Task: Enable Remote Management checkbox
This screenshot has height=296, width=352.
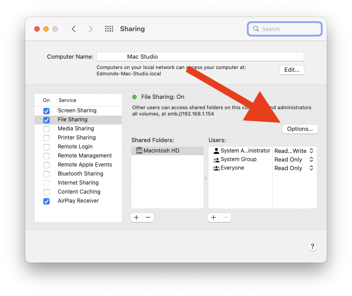Action: pyautogui.click(x=46, y=156)
